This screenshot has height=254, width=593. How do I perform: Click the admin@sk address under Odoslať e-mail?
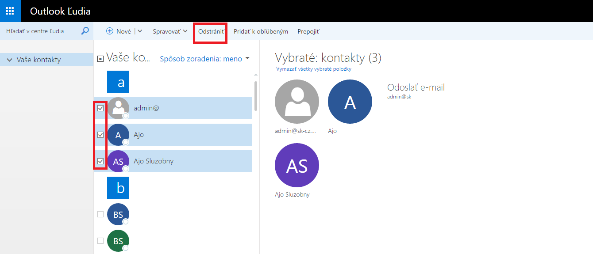tap(399, 97)
